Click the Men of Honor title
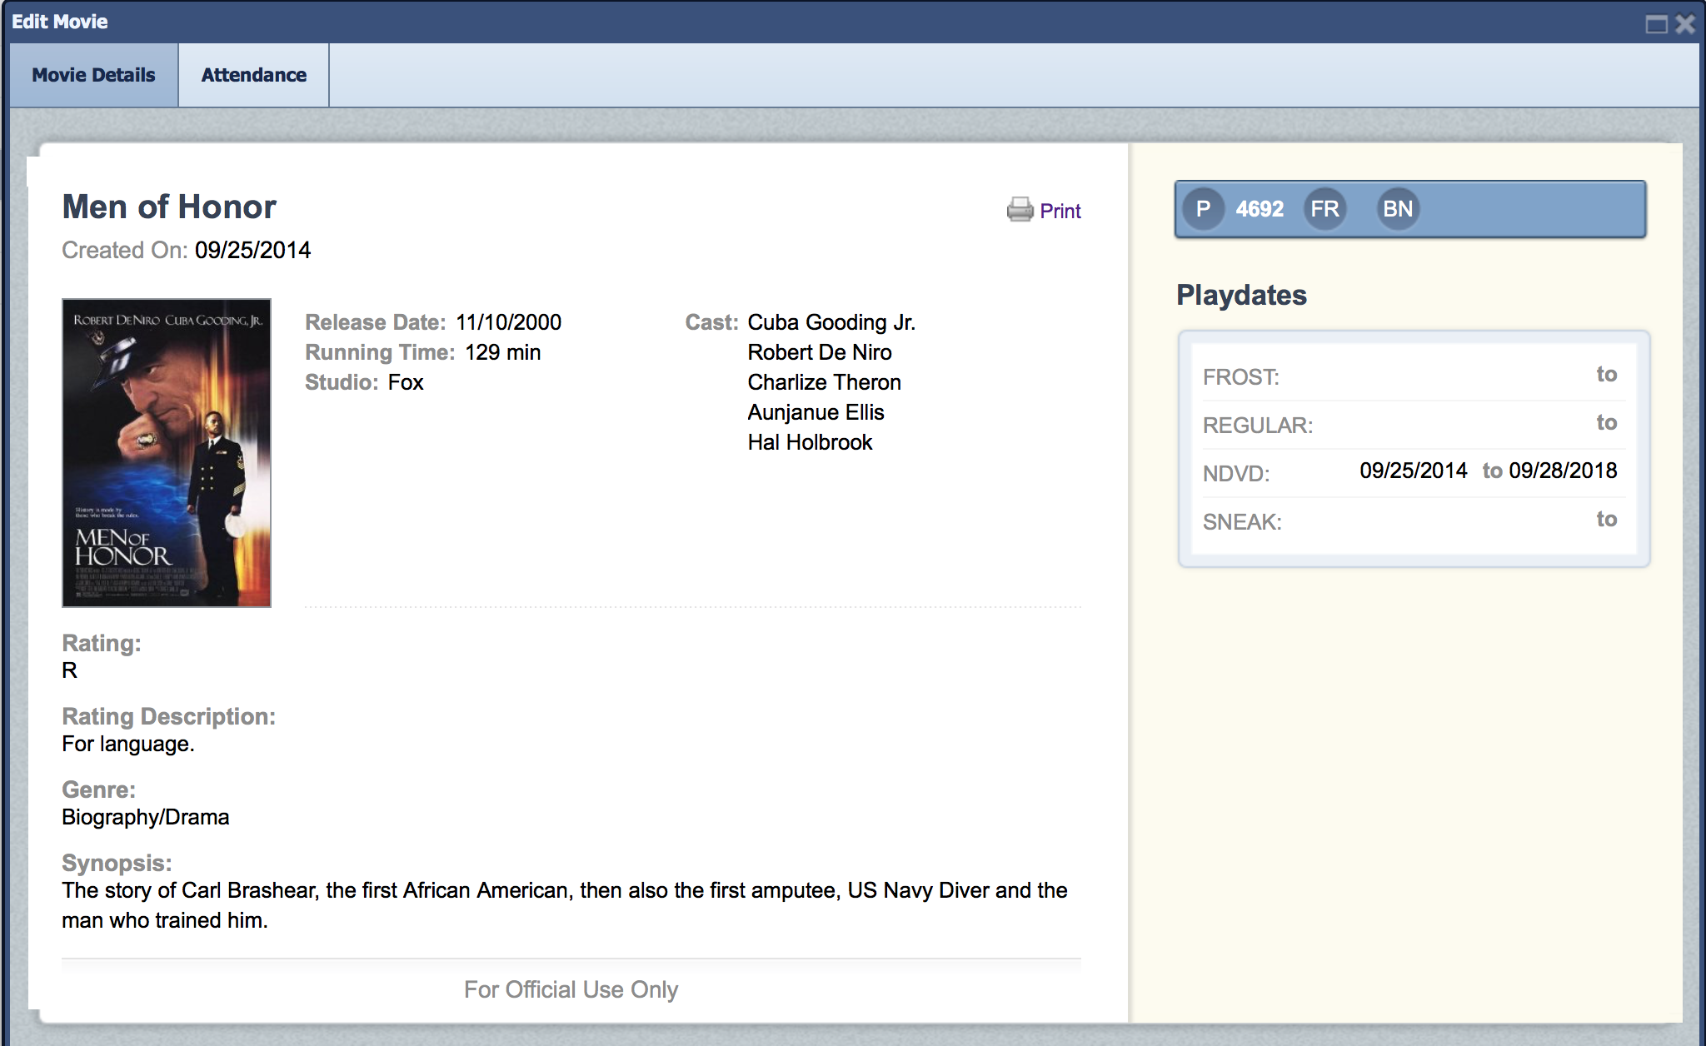The height and width of the screenshot is (1046, 1706). coord(169,207)
